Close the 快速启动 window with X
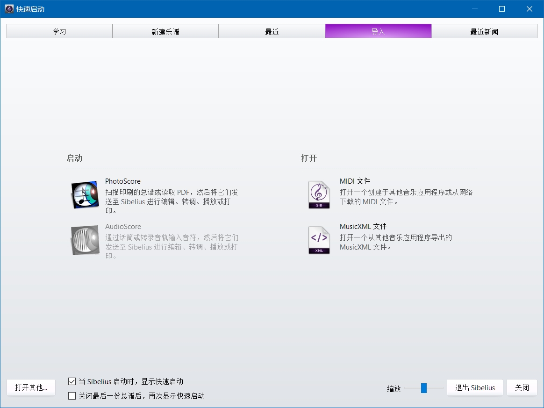This screenshot has height=408, width=544. 530,9
